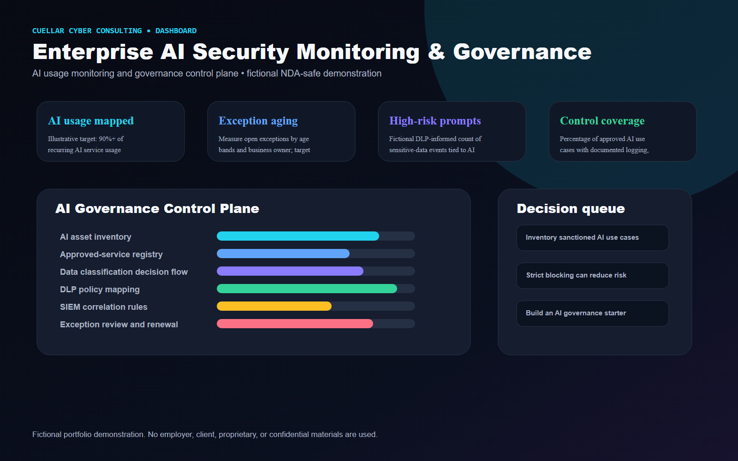
Task: Click the Exception review and renewal bar
Action: (316, 324)
